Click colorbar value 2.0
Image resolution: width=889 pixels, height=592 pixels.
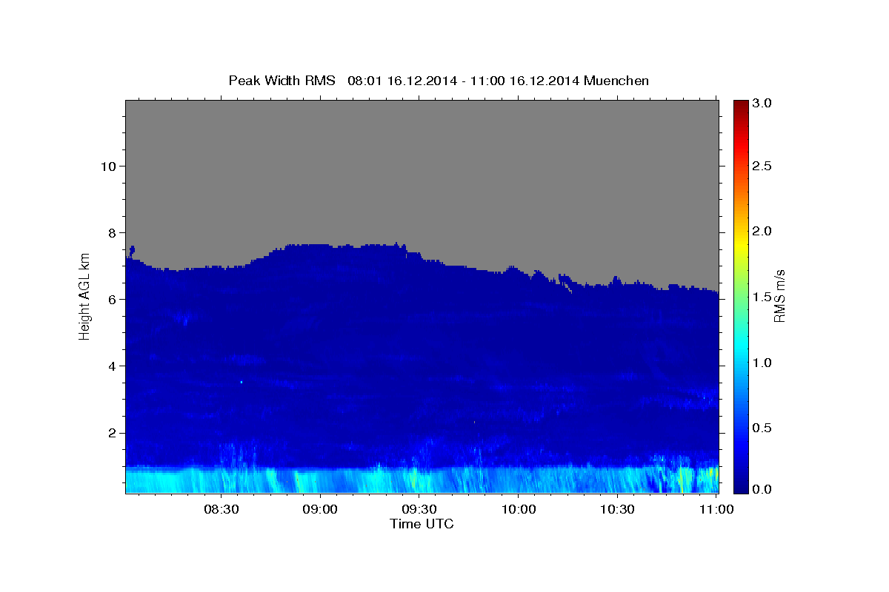point(763,231)
